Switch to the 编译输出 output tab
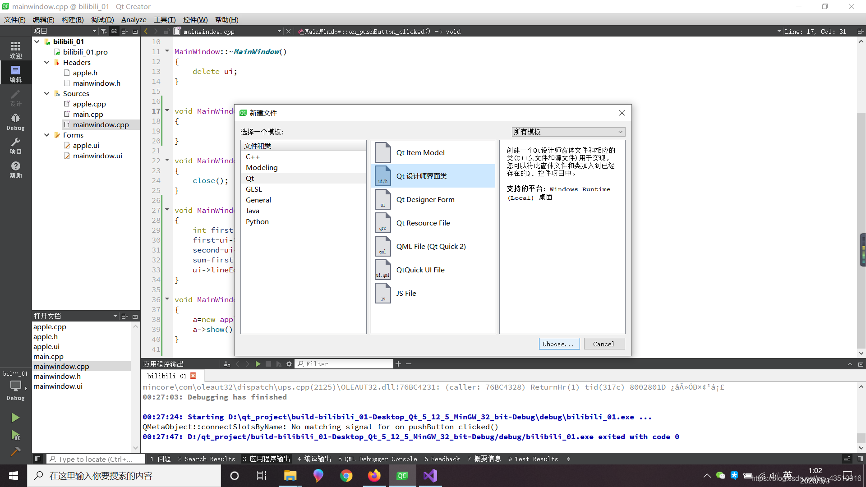Screen dimensions: 866x487 point(314,459)
